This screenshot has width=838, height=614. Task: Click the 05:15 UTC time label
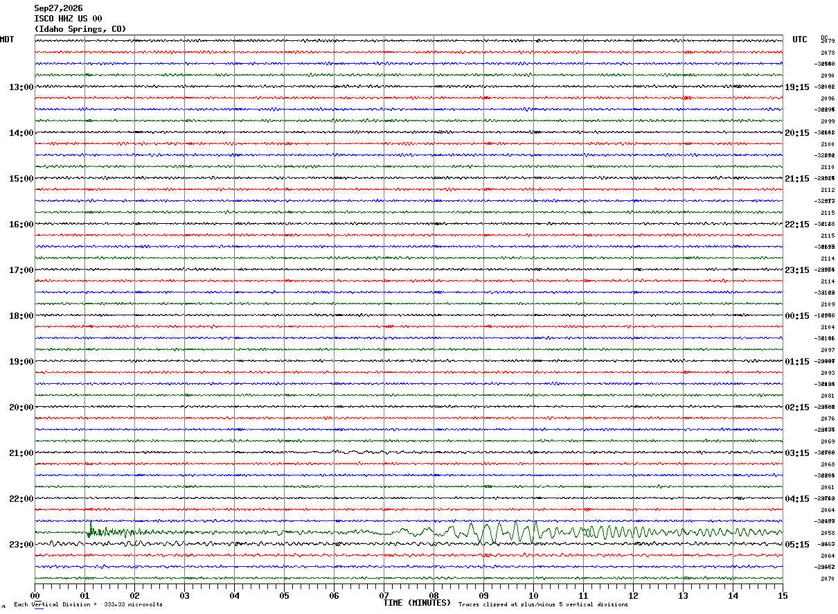click(796, 545)
